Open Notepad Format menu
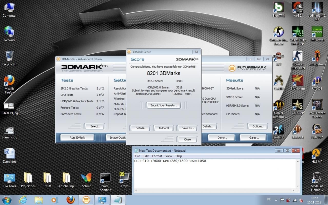Screen dimensions: 328x205 (x=157, y=156)
